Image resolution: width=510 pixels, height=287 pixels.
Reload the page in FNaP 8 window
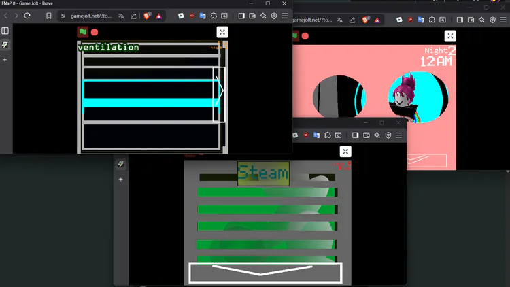tap(27, 16)
